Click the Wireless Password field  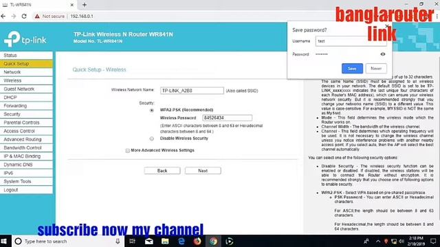click(228, 118)
